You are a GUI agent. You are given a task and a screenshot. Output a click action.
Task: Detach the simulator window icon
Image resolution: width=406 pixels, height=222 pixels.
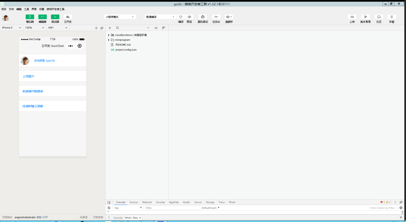coord(102,28)
